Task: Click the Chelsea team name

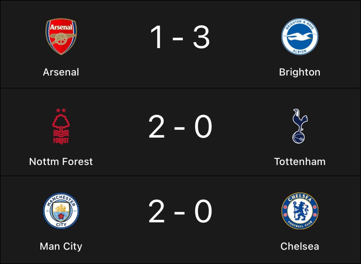Action: pyautogui.click(x=300, y=246)
